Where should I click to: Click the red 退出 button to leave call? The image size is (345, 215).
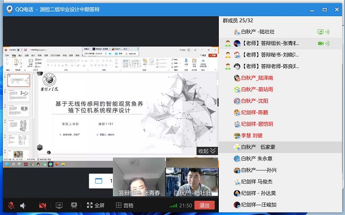(x=204, y=206)
